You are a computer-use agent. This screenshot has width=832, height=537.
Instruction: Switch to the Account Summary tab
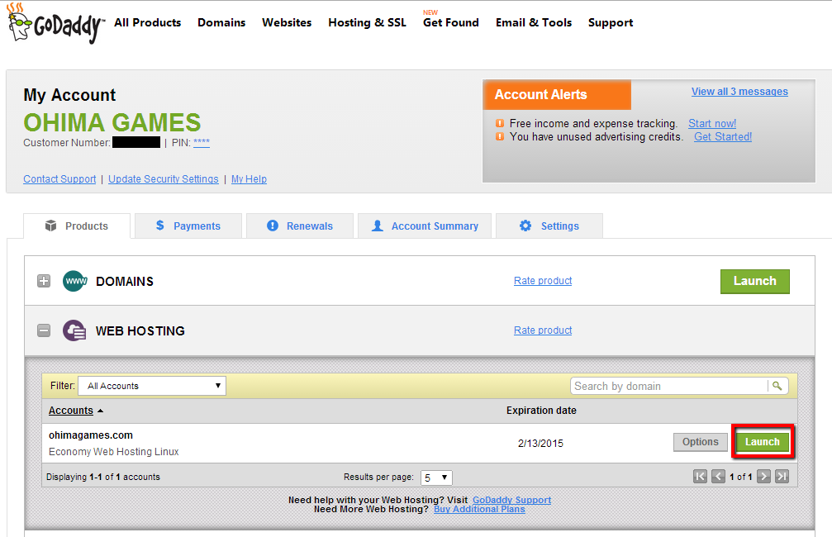[425, 226]
